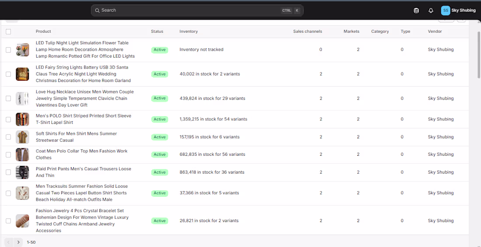481x247 pixels.
Task: Click "157,195 in stock for 6 variants"
Action: click(209, 137)
